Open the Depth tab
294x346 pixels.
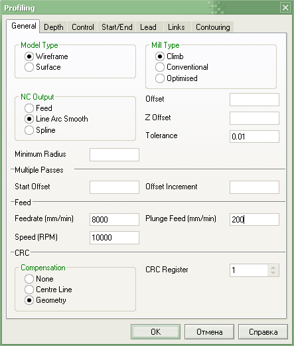(54, 27)
